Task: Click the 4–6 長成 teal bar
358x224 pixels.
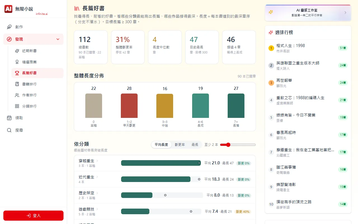Action: coord(201,106)
